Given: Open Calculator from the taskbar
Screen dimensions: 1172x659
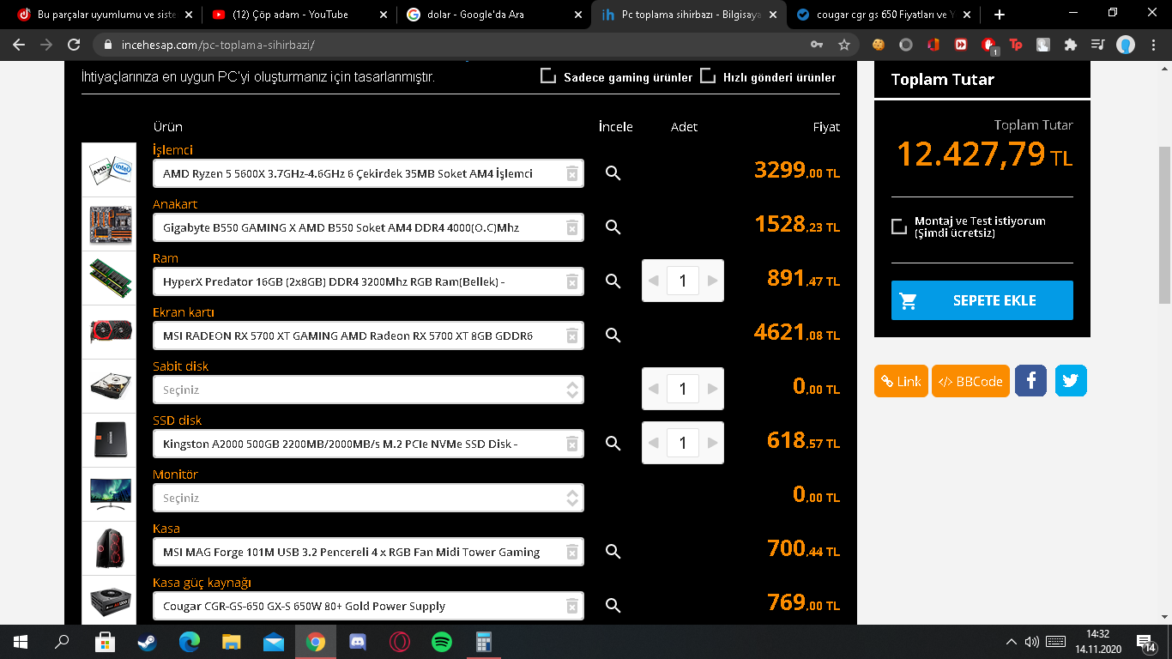Looking at the screenshot, I should (x=484, y=641).
